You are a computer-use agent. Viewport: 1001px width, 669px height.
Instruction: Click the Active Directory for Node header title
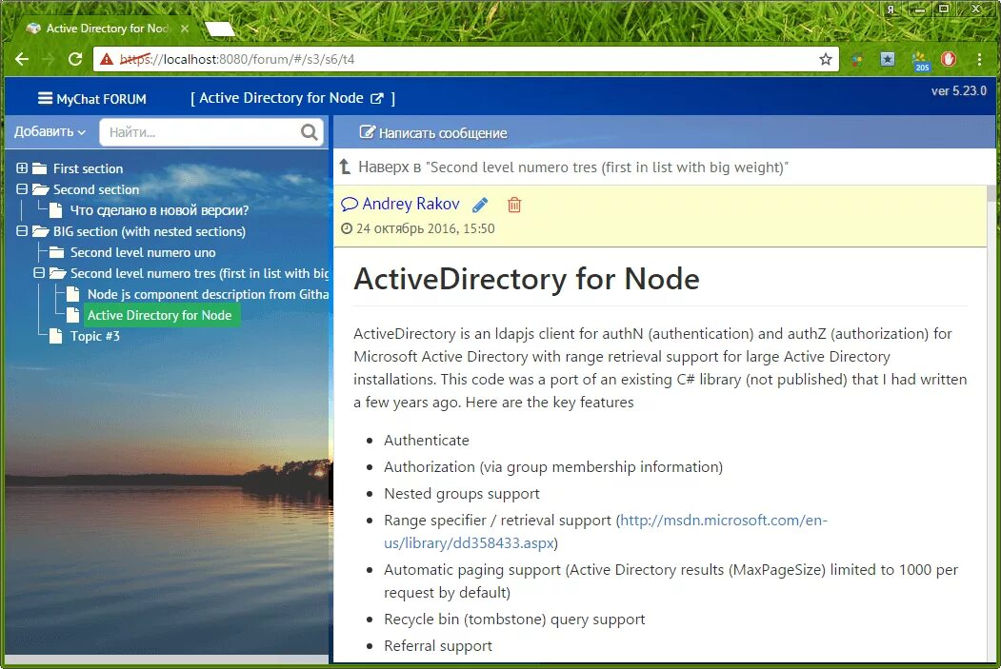coord(281,98)
